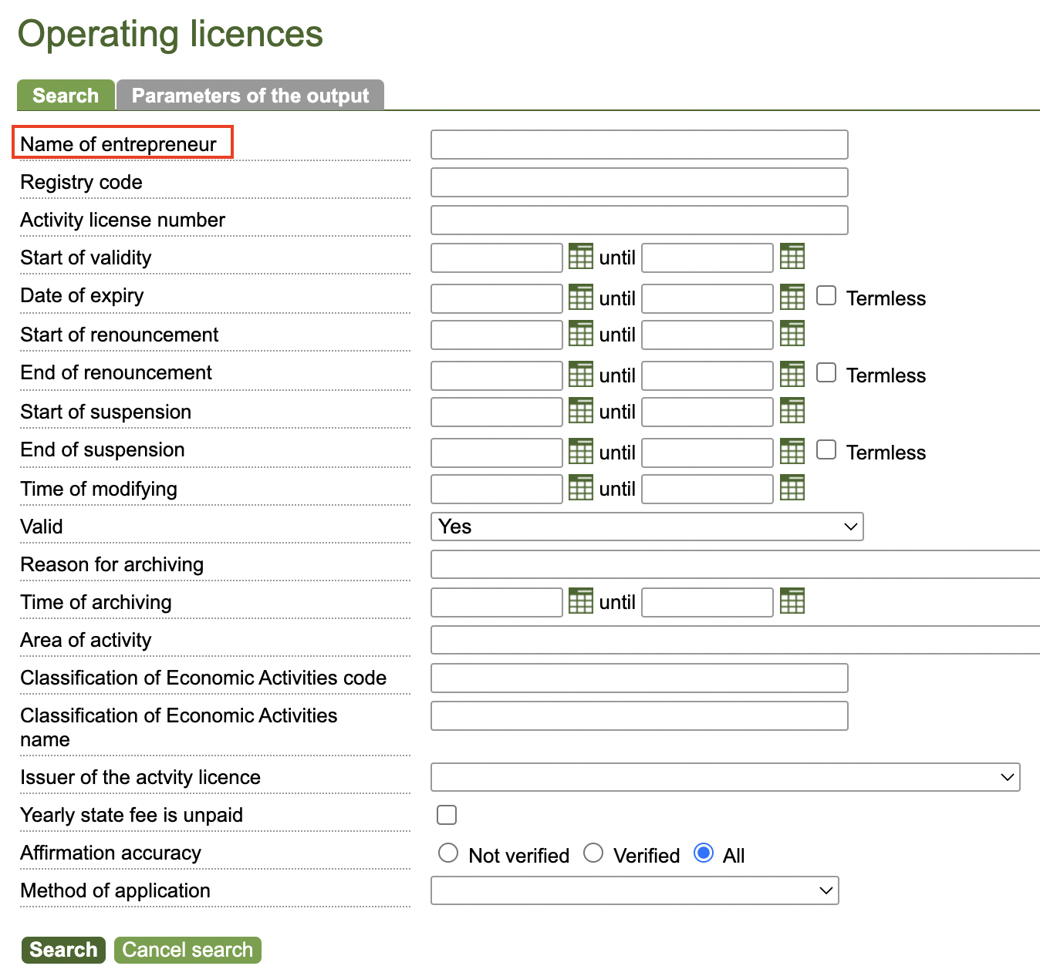Open calendar for Time of archiving from-date
This screenshot has width=1040, height=976.
580,601
